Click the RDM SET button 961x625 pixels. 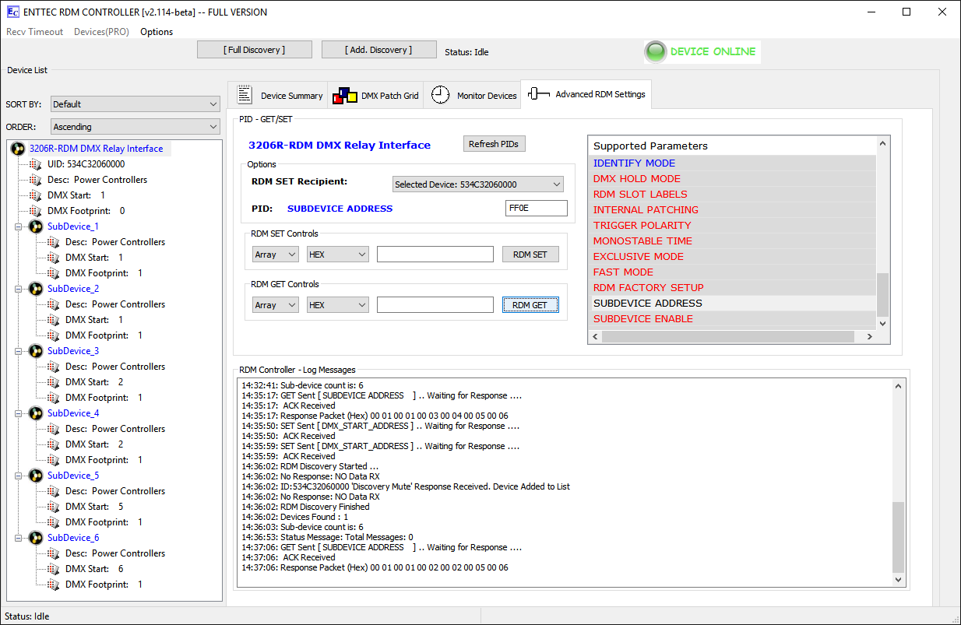coord(530,255)
